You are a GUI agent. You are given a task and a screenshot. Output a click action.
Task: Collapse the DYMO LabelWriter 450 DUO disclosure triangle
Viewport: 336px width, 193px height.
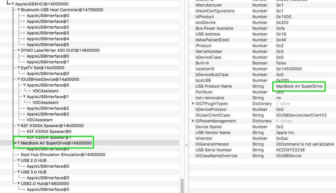[18, 50]
